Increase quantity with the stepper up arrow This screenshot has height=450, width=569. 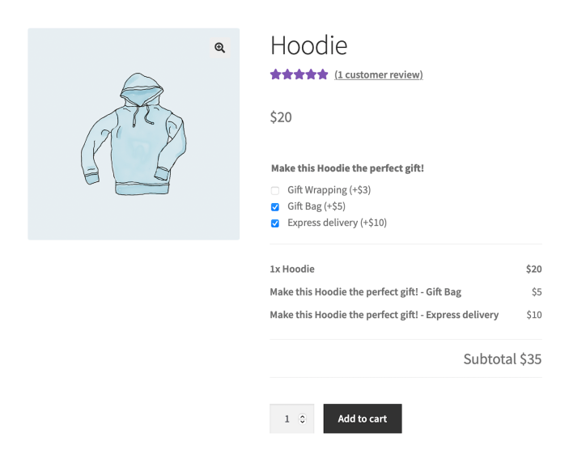pyautogui.click(x=303, y=415)
